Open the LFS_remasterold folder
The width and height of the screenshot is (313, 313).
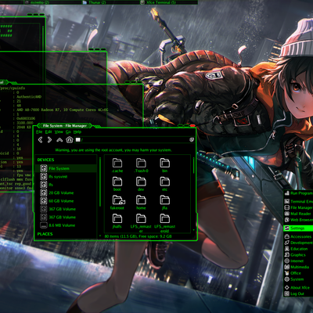click(165, 223)
